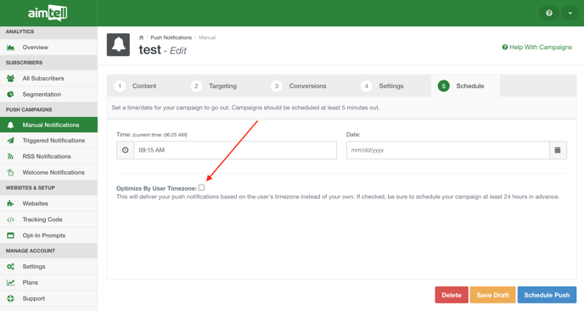
Task: Enable Optimize By User Timezone checkbox
Action: tap(201, 187)
